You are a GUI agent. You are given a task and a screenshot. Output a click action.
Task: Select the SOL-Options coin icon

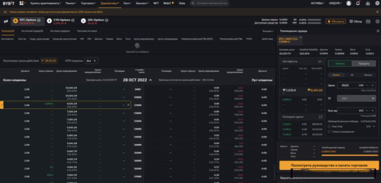[x=83, y=21]
